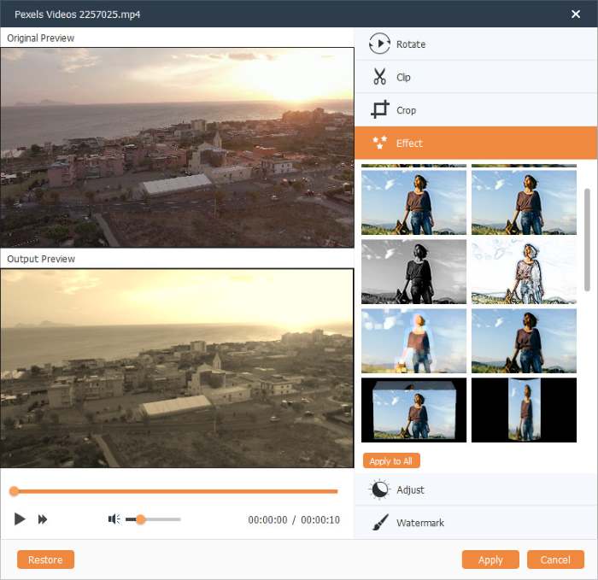This screenshot has width=598, height=580.
Task: Click the Crop tool icon
Action: click(x=380, y=110)
